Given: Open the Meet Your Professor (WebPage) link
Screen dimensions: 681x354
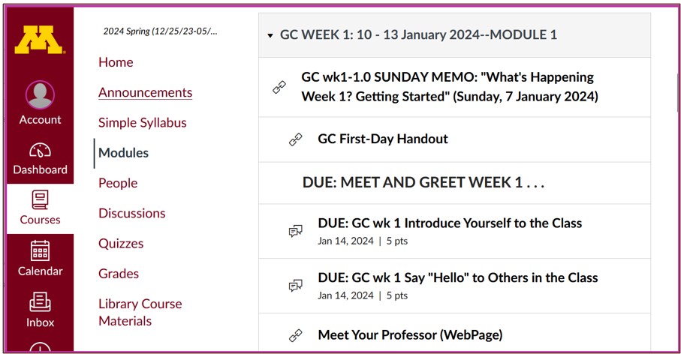Looking at the screenshot, I should click(x=410, y=335).
